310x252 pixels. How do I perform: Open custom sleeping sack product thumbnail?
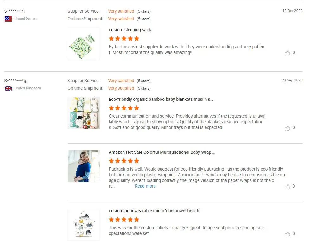(84, 44)
